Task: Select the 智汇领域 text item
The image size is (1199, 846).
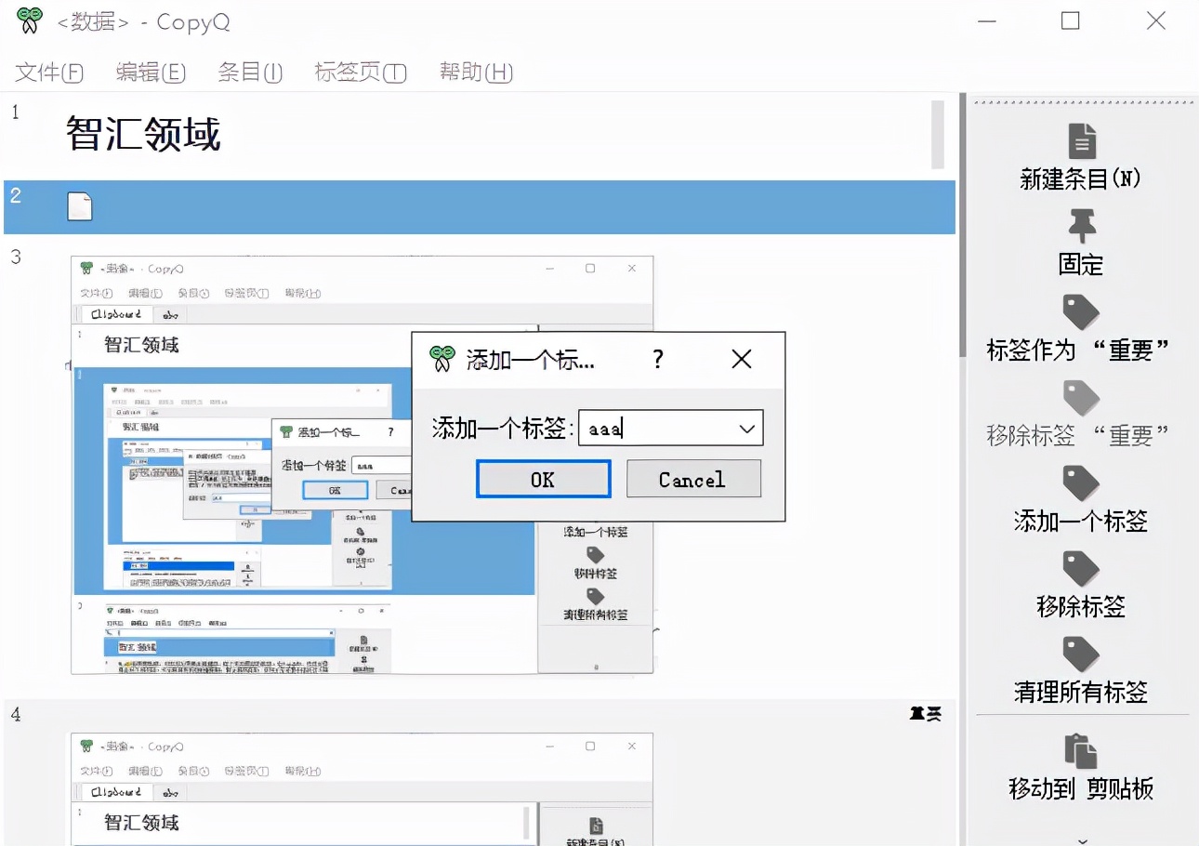Action: pyautogui.click(x=144, y=135)
